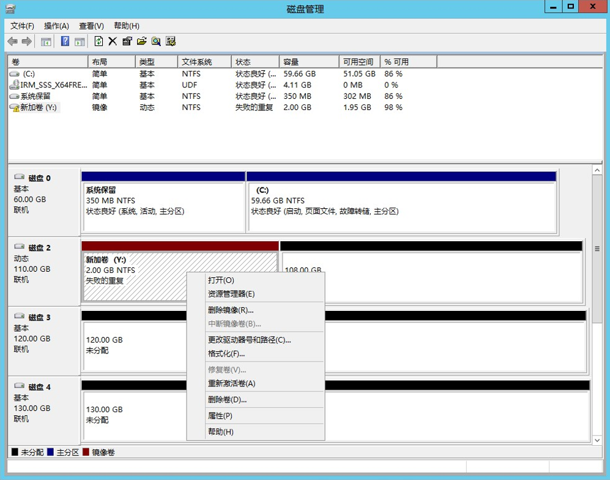
Task: Click the Delete X toolbar icon
Action: (113, 41)
